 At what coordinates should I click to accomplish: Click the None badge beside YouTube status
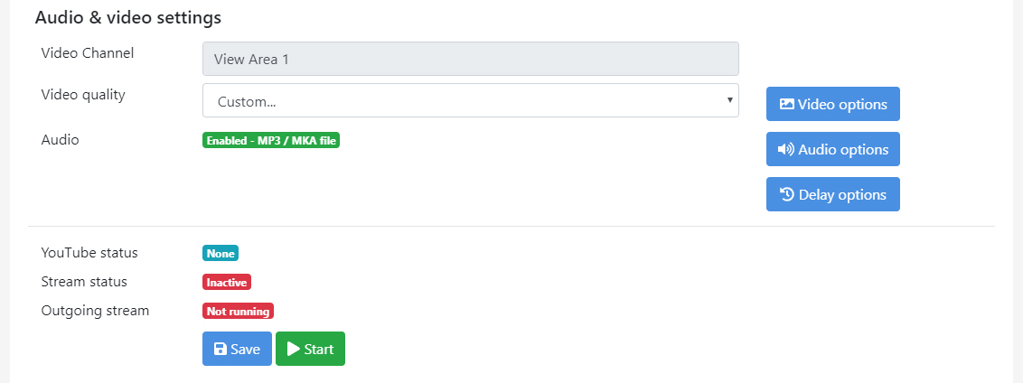coord(221,254)
